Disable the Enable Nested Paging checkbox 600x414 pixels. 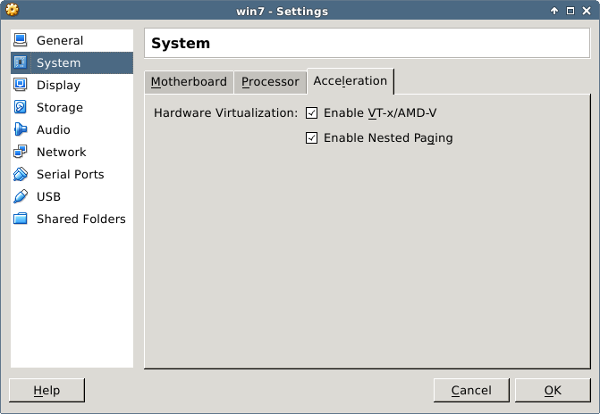click(312, 138)
